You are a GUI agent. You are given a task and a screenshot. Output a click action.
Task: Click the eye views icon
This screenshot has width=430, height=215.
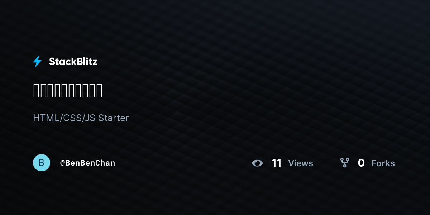click(257, 163)
